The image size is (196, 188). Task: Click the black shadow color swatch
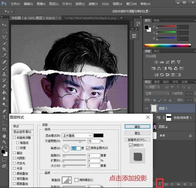[99, 135]
